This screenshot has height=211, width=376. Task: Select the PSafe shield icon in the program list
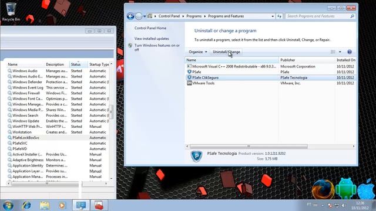point(189,72)
